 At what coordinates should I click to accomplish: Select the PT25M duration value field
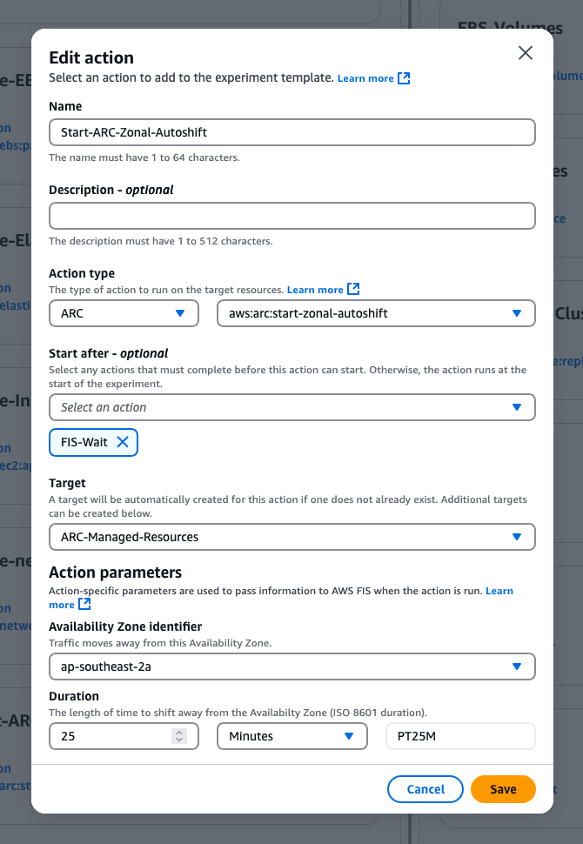click(460, 736)
